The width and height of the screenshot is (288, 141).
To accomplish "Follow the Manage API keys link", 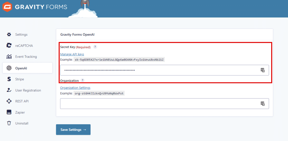I will [72, 54].
